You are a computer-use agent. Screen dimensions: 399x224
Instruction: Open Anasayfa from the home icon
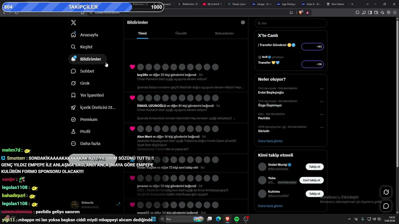[73, 35]
